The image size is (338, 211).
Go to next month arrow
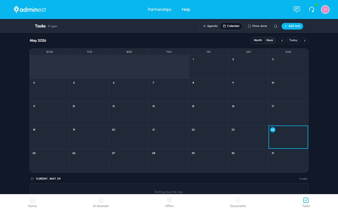[x=305, y=41]
